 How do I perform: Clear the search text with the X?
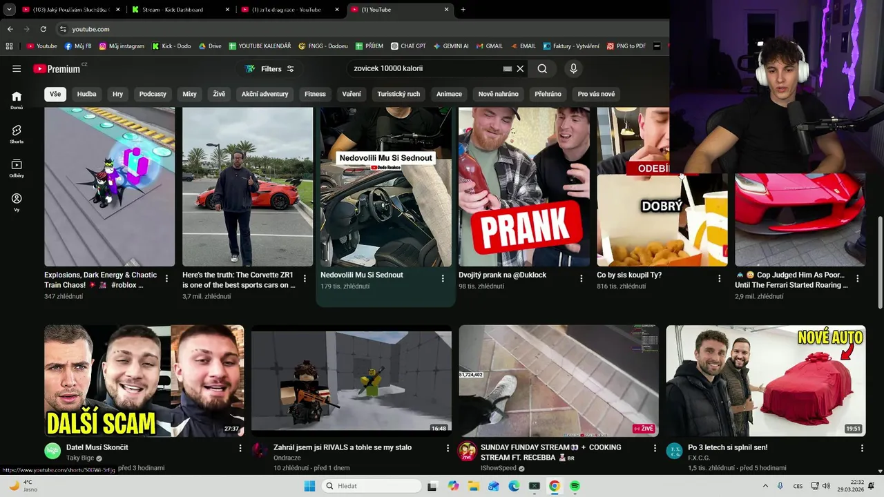coord(520,68)
